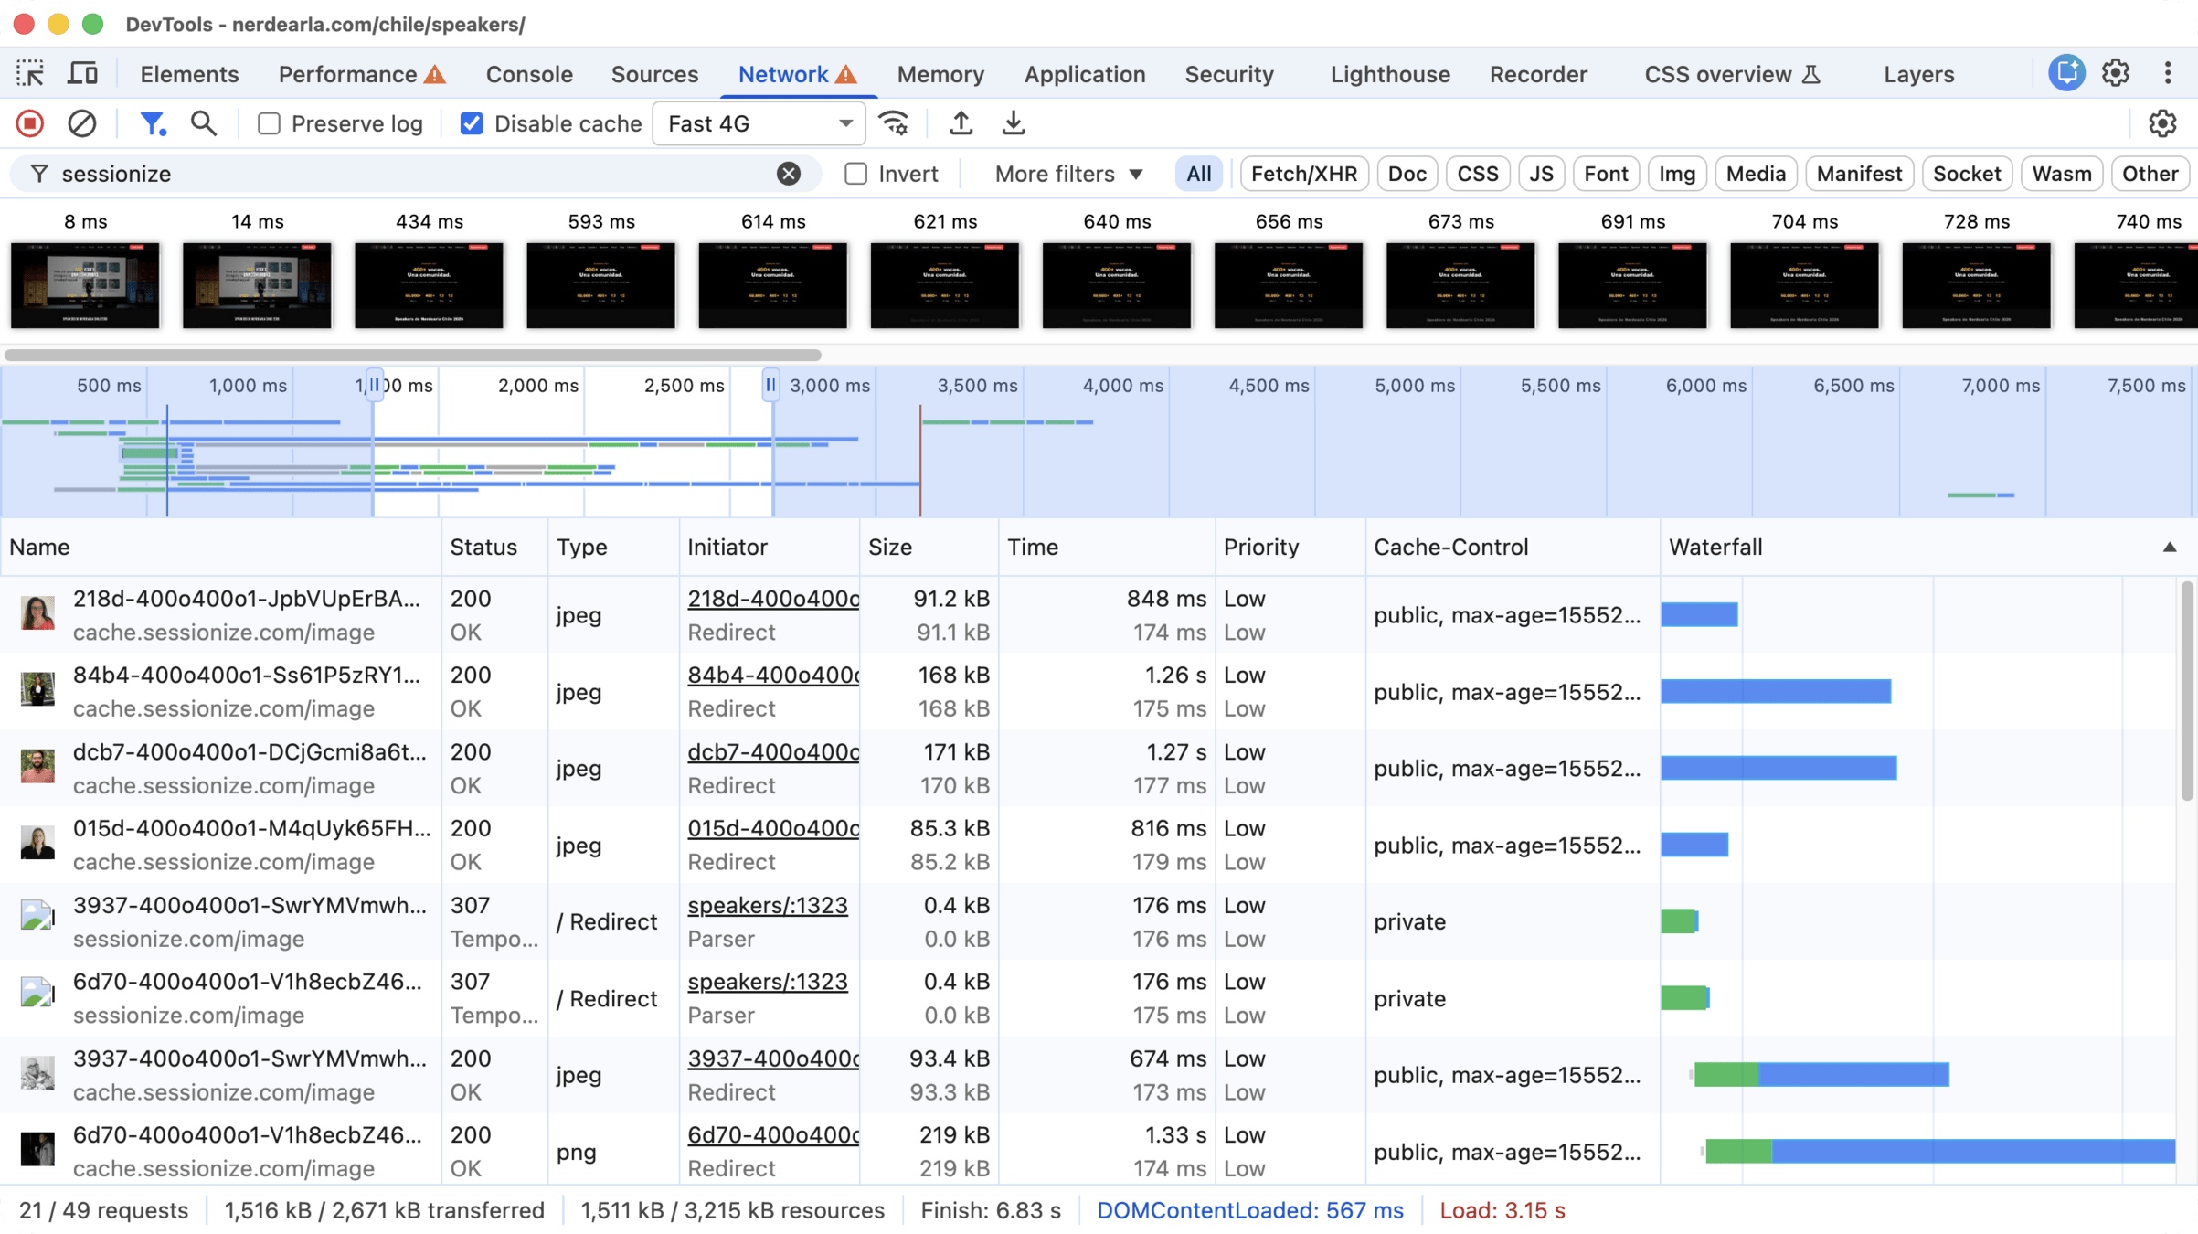
Task: Click Export HAR download icon
Action: coord(1013,123)
